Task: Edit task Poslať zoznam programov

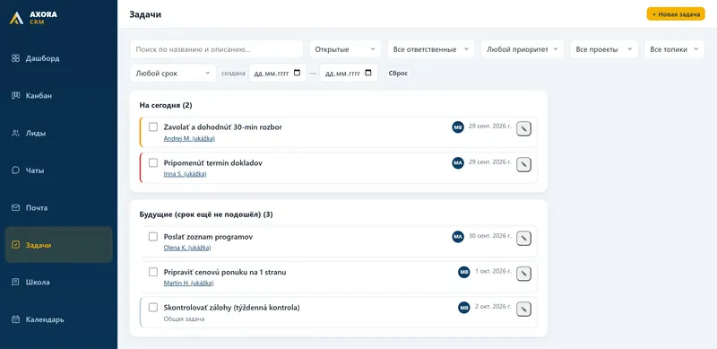Action: [x=523, y=238]
